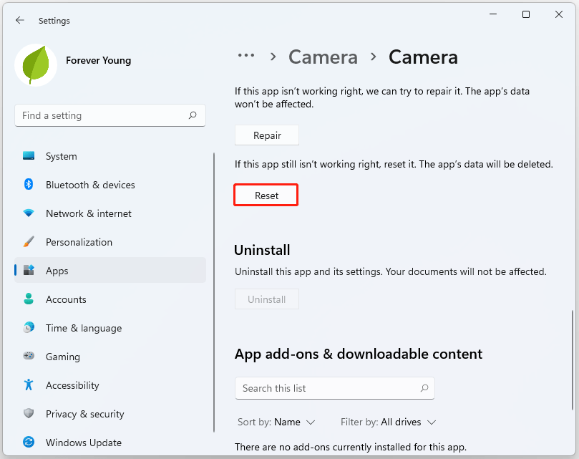Open Gaming settings
The height and width of the screenshot is (459, 579).
pos(62,357)
